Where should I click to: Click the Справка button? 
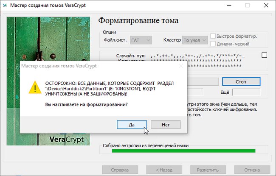[x=120, y=170]
